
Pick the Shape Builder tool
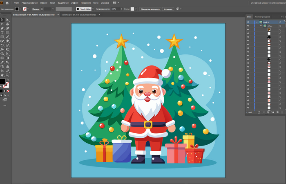[x=2, y=54]
